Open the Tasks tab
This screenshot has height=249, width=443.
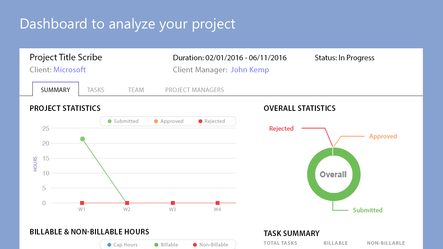click(x=96, y=90)
